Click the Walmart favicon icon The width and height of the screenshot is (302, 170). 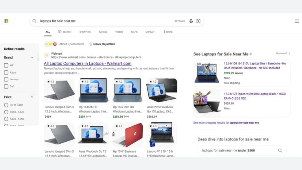[47, 55]
